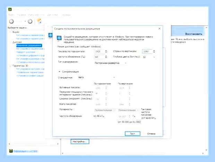
Task: Click the vertical lines field showing 1080
Action: pos(147,51)
